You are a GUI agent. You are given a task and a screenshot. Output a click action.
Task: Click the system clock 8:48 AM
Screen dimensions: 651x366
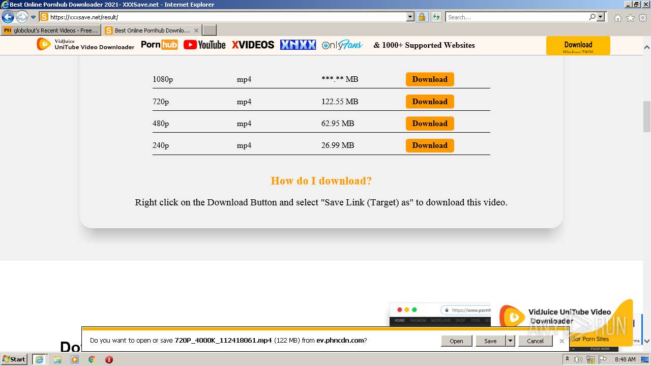pos(625,359)
